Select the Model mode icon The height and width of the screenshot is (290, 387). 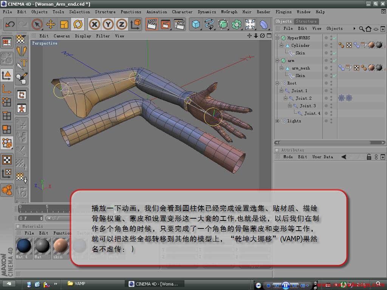click(7, 75)
